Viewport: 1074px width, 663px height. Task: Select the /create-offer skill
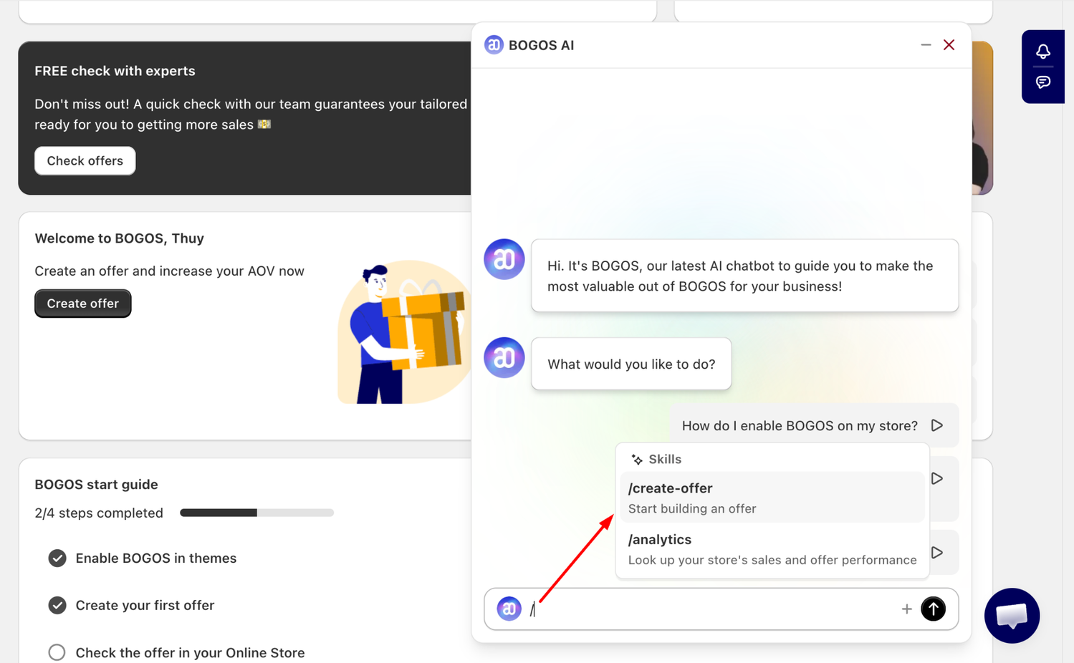tap(772, 498)
